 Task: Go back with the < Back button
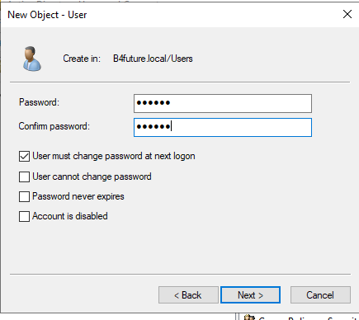[x=188, y=295]
